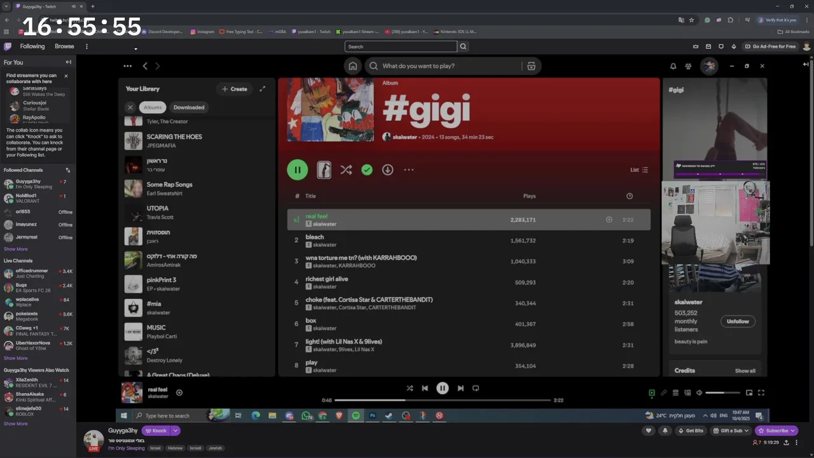Screen dimensions: 814x458
Task: Toggle channel notifications bell
Action: 665,431
